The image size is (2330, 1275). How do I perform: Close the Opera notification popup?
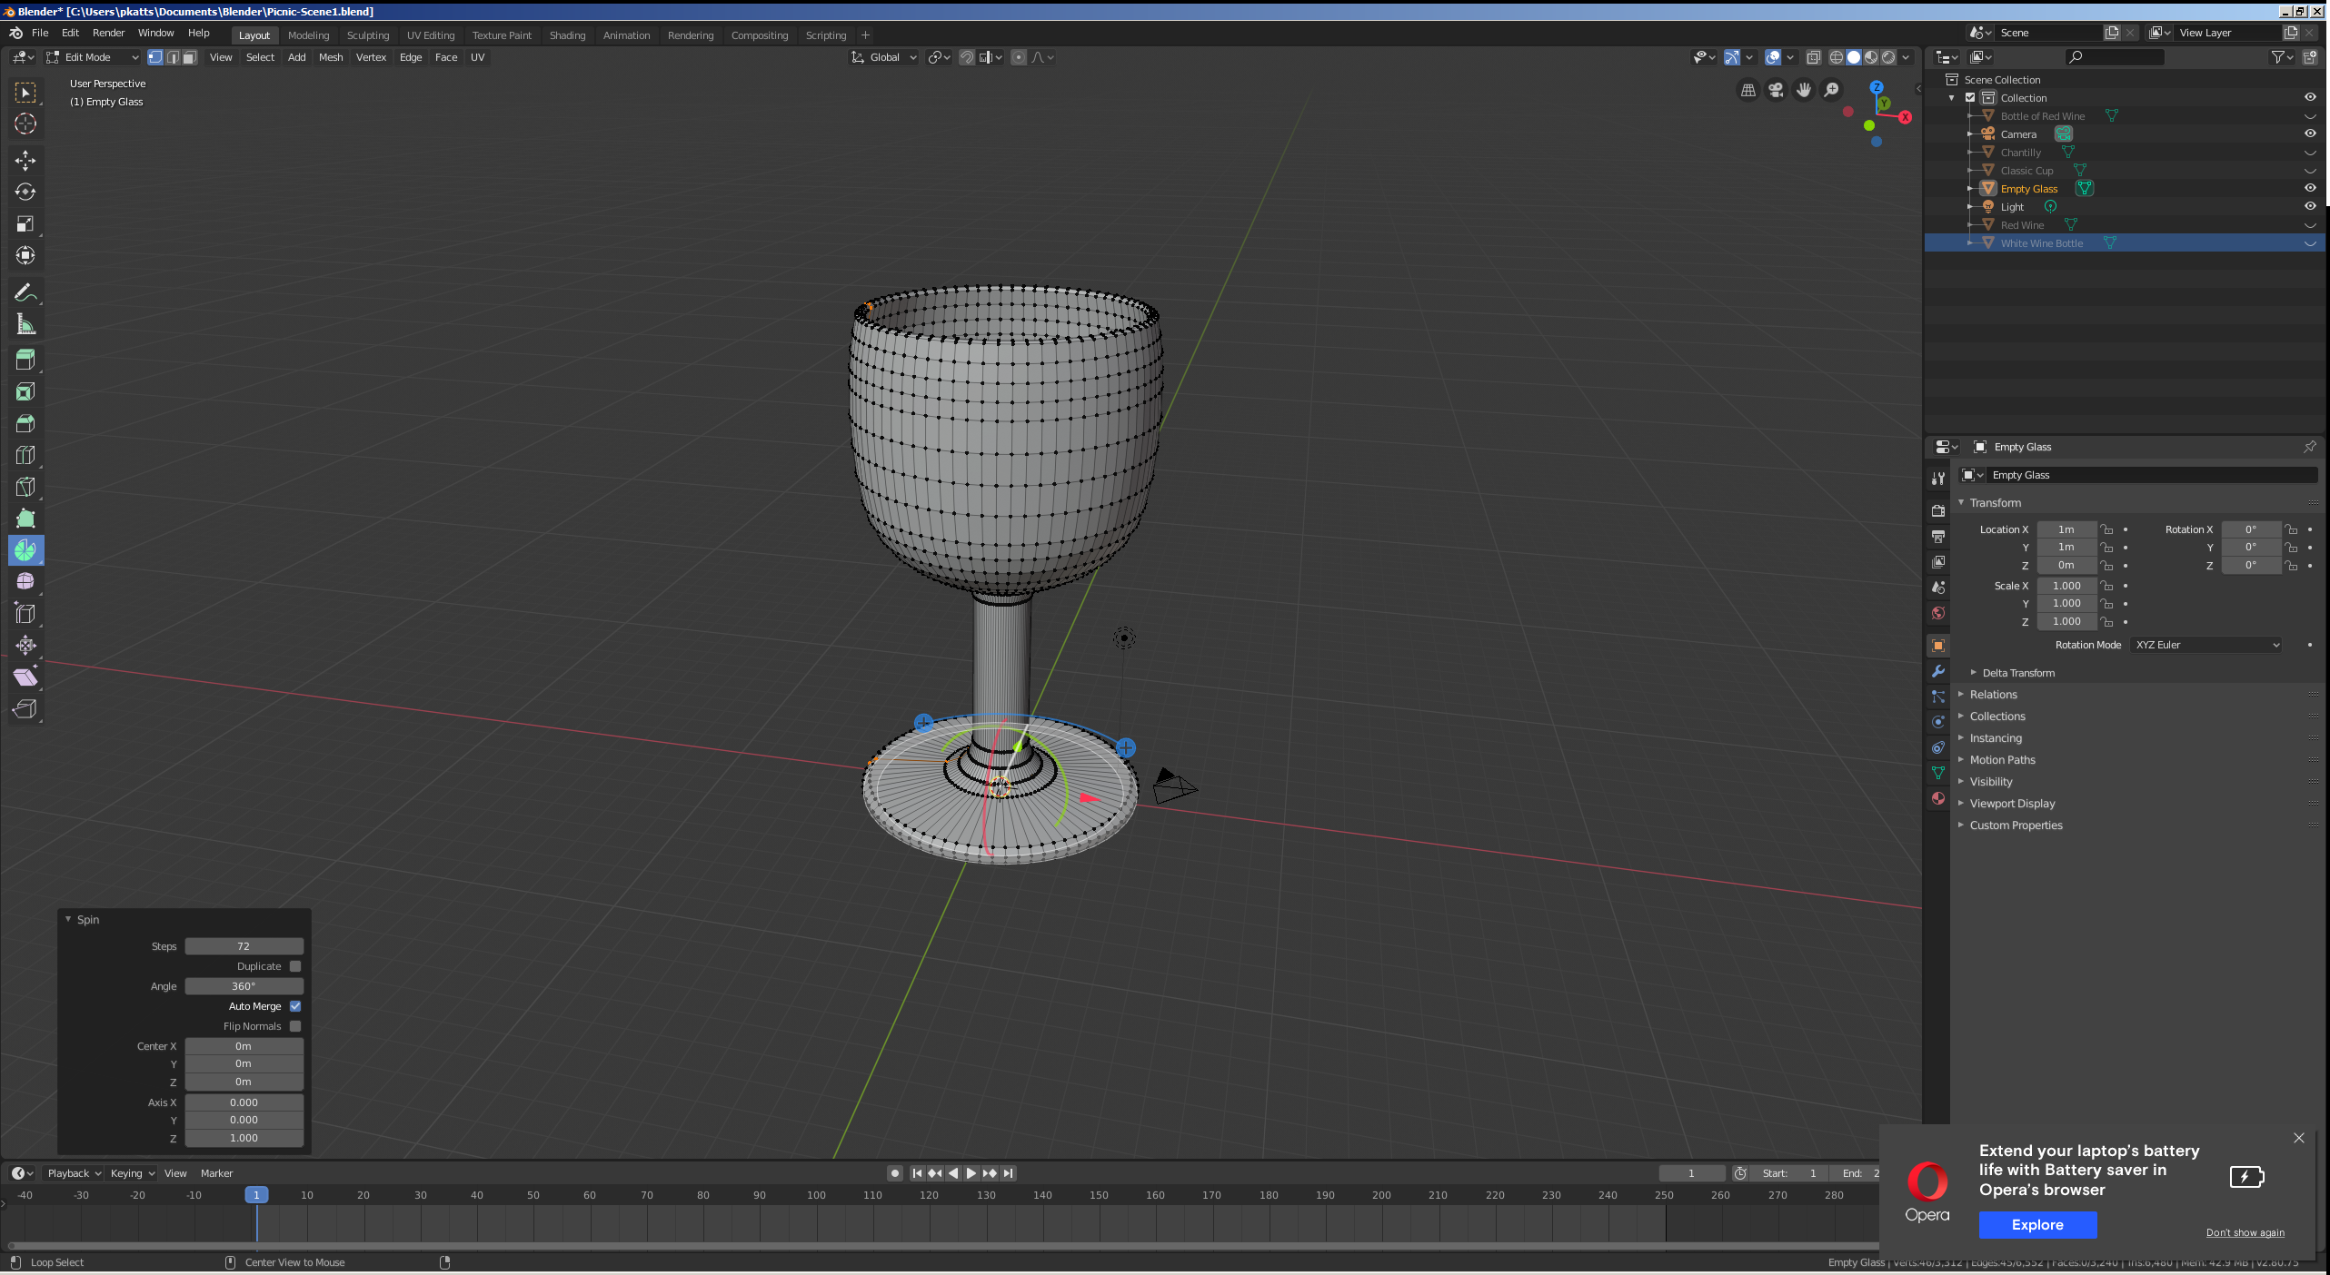(2298, 1138)
